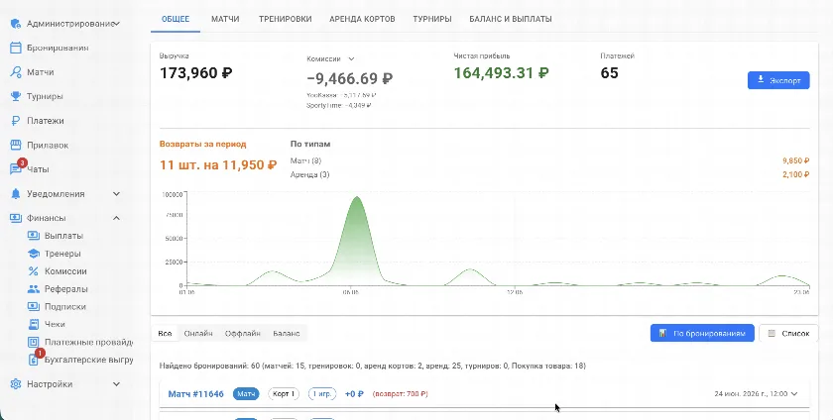The height and width of the screenshot is (420, 833).
Task: Click the Выплаты icon in sidebar
Action: click(x=34, y=236)
